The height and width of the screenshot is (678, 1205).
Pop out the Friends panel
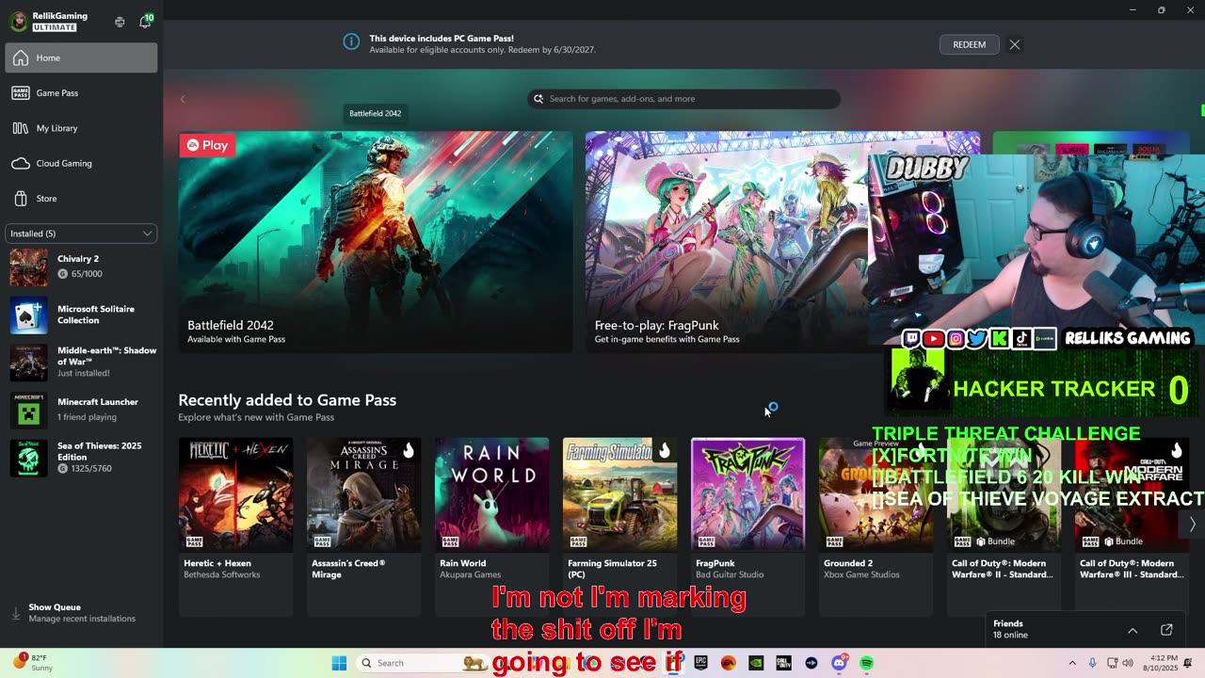[1166, 630]
